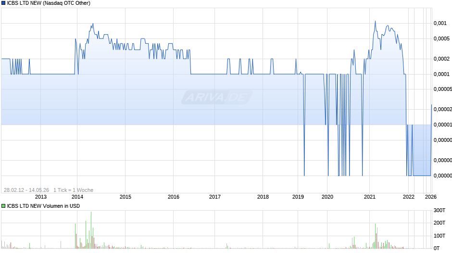Click the 2017 year label on the axis
This screenshot has width=452, height=253.
[215, 197]
